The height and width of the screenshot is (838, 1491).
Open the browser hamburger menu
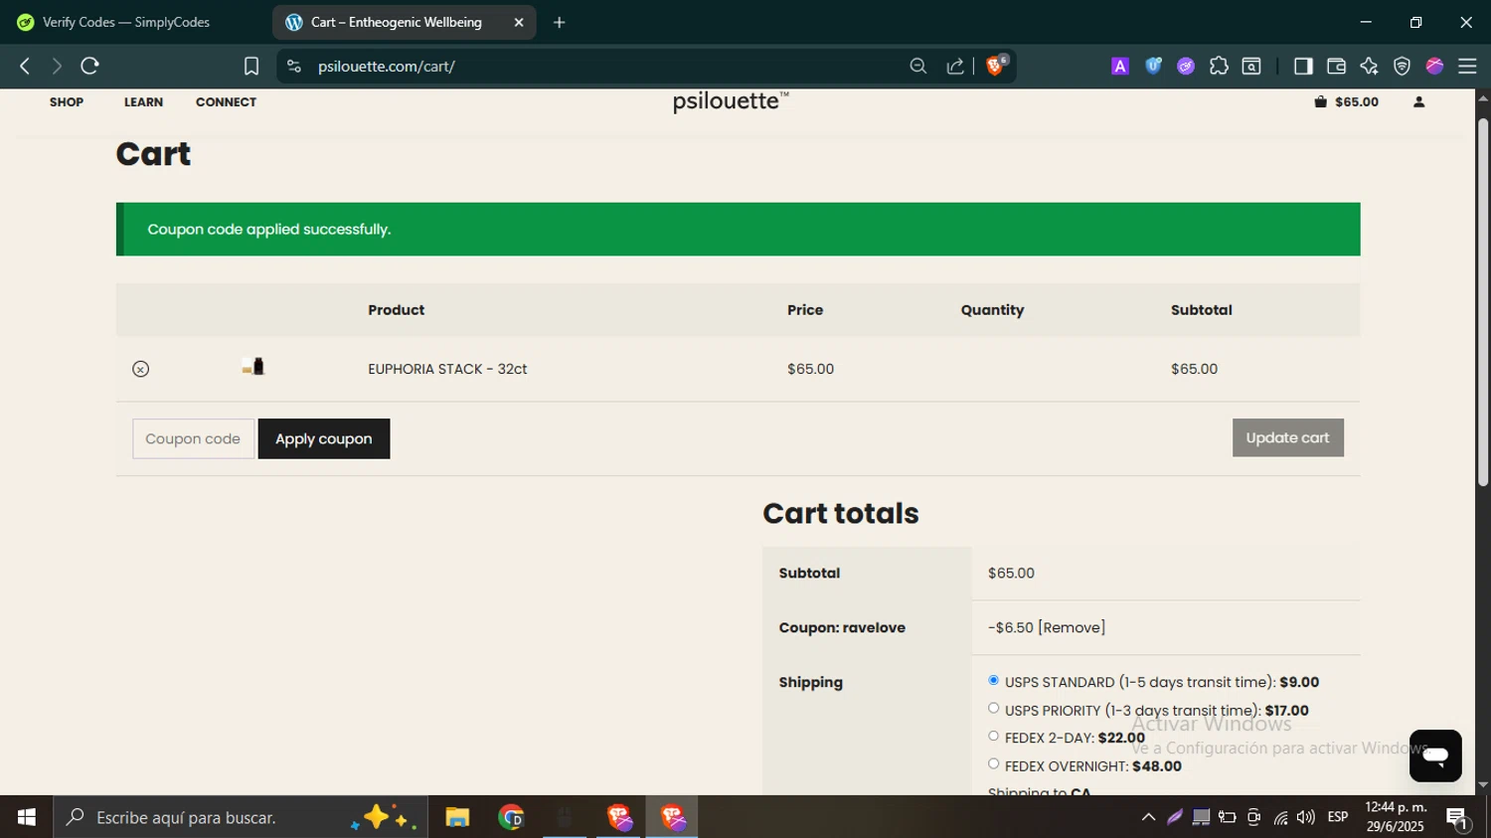(1467, 67)
